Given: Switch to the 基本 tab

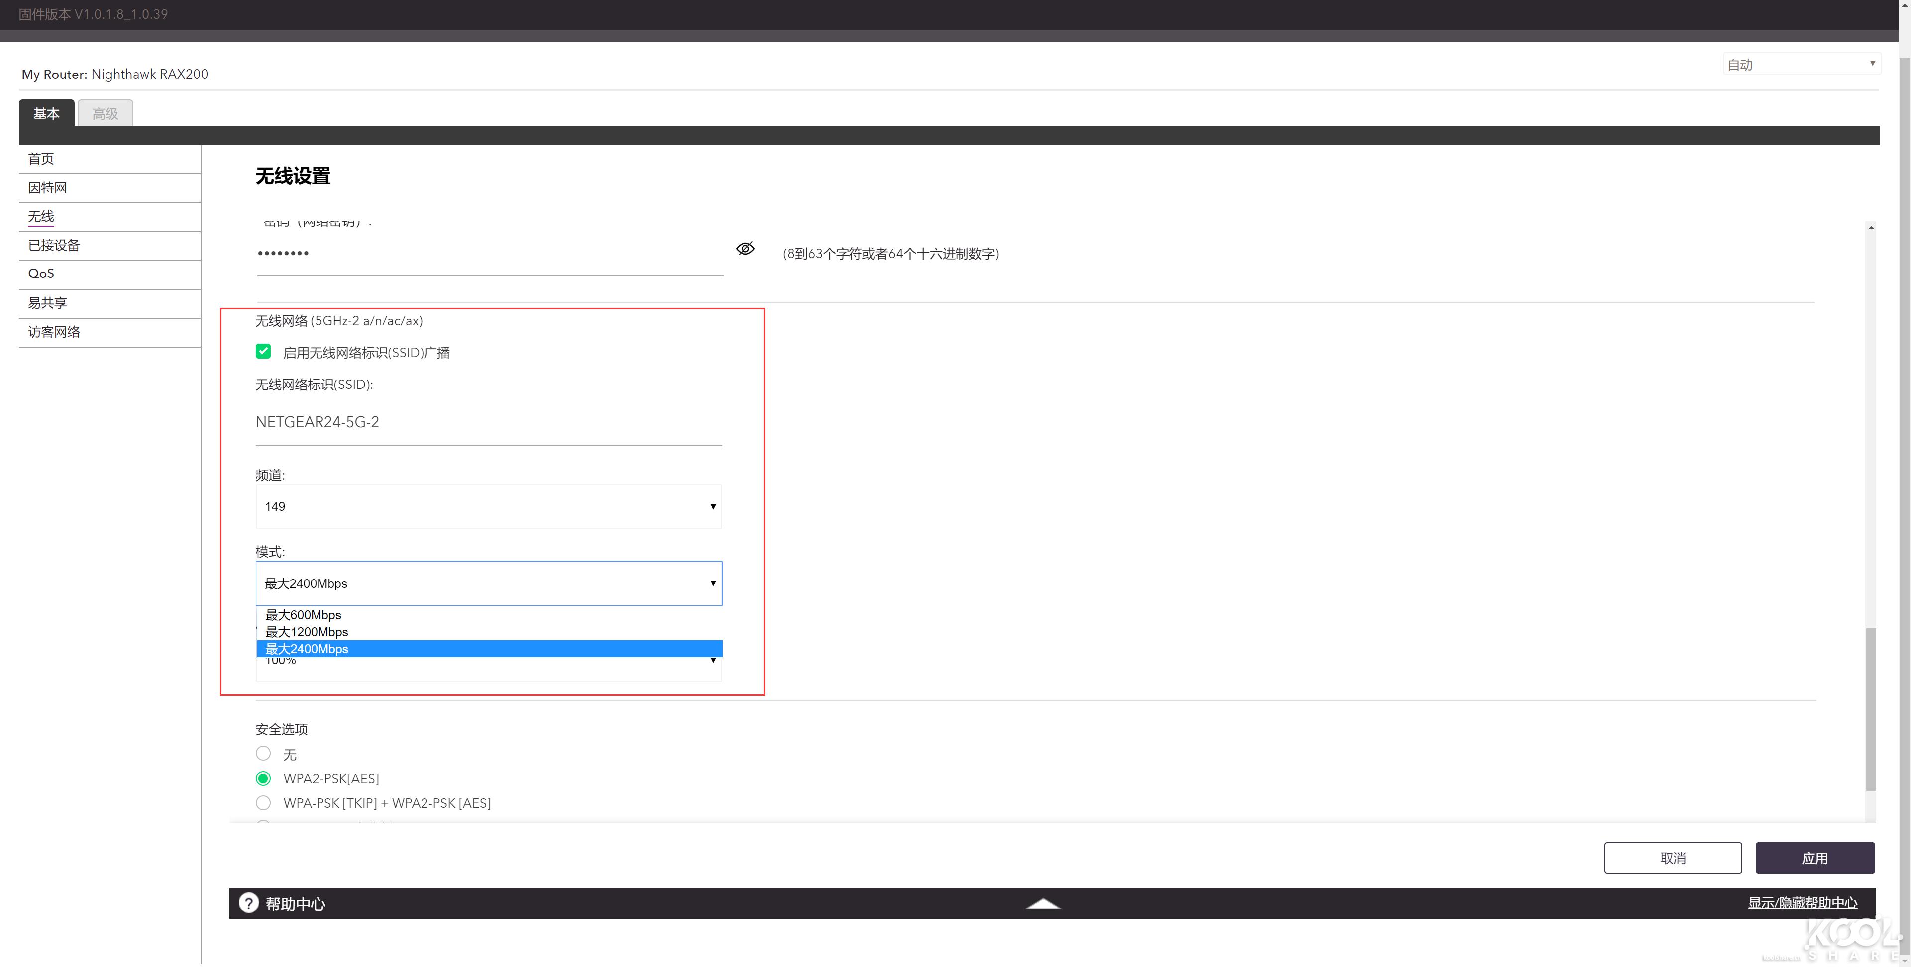Looking at the screenshot, I should [46, 113].
